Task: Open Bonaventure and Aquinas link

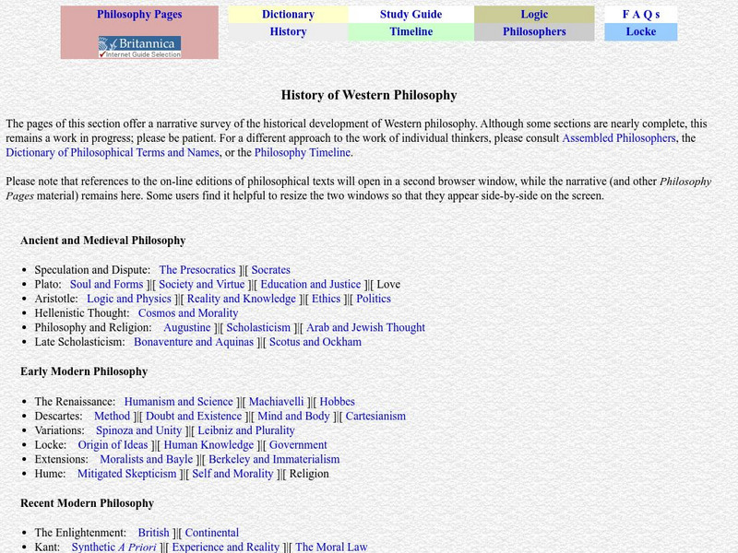Action: point(194,342)
